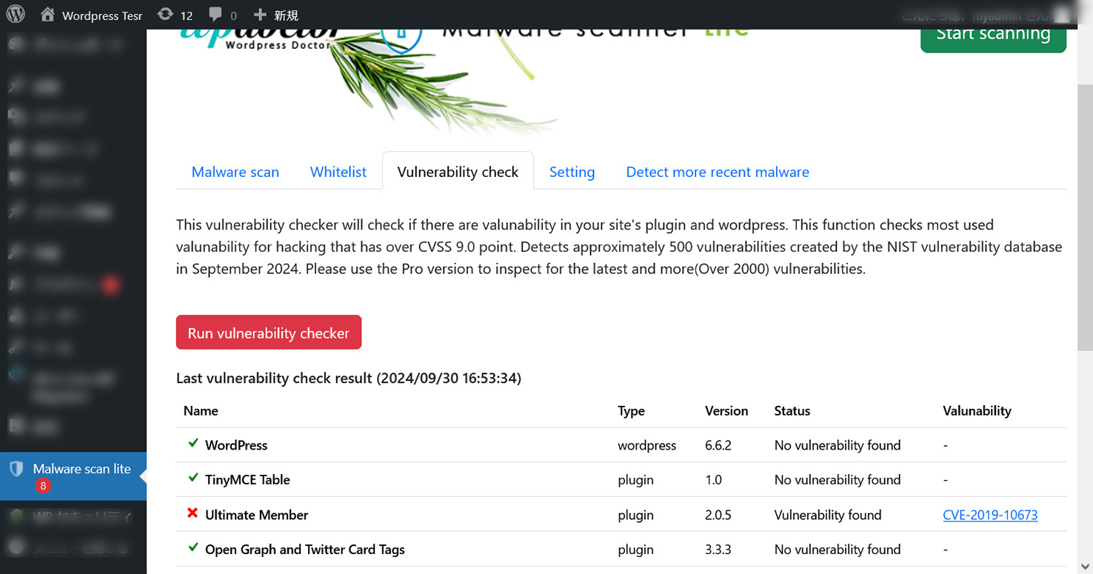Click the red Run vulnerability checker button
This screenshot has width=1093, height=574.
(x=269, y=333)
